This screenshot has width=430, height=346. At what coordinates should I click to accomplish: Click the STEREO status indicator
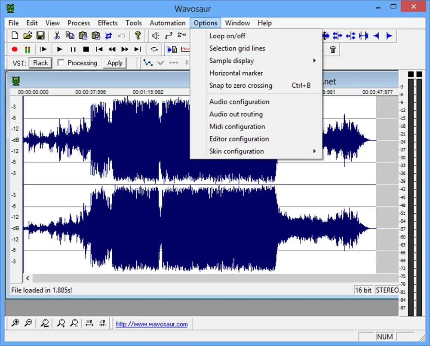point(387,290)
